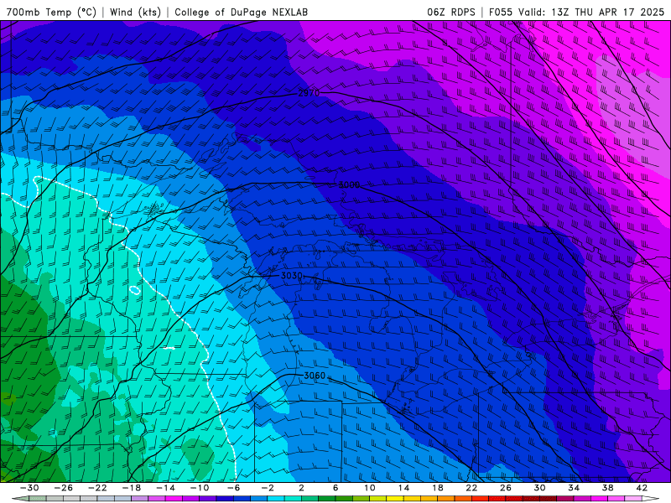
Task: Click the 30 colorbar tick label
Action: click(539, 488)
